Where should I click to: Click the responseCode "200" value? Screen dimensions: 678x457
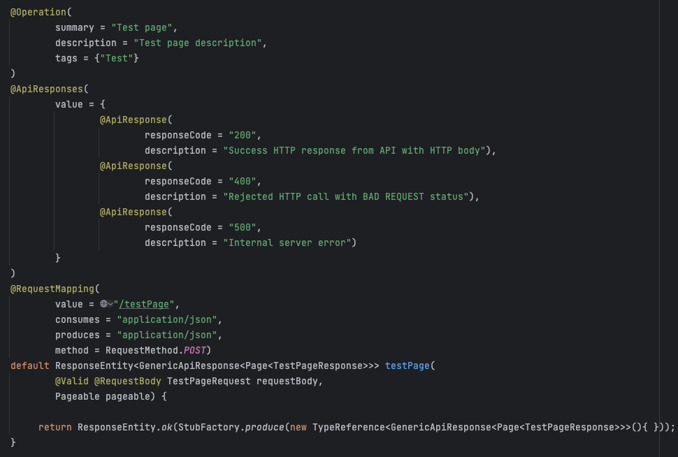click(x=243, y=135)
